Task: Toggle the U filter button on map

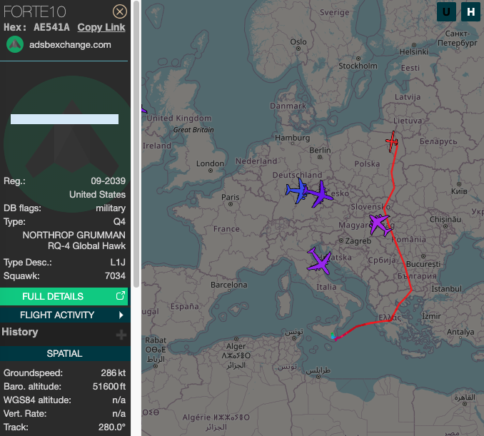Action: [447, 11]
